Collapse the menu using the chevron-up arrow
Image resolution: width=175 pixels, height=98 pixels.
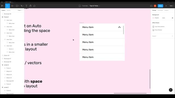tap(119, 27)
